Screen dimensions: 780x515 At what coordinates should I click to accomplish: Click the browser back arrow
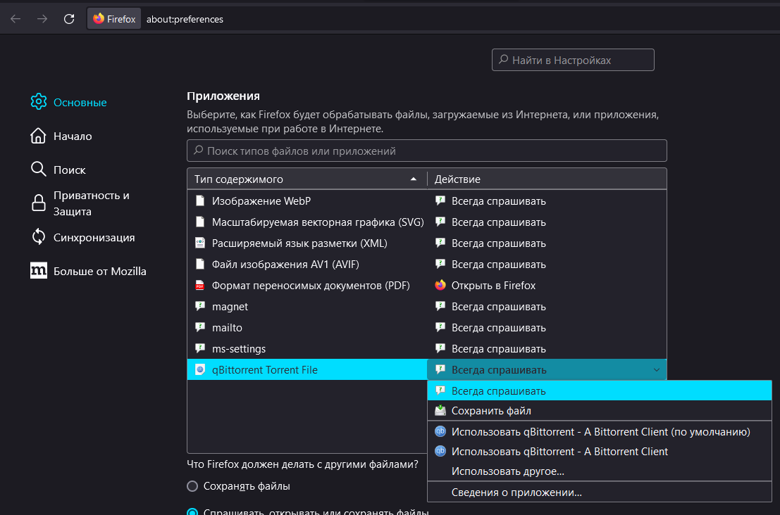[x=16, y=19]
